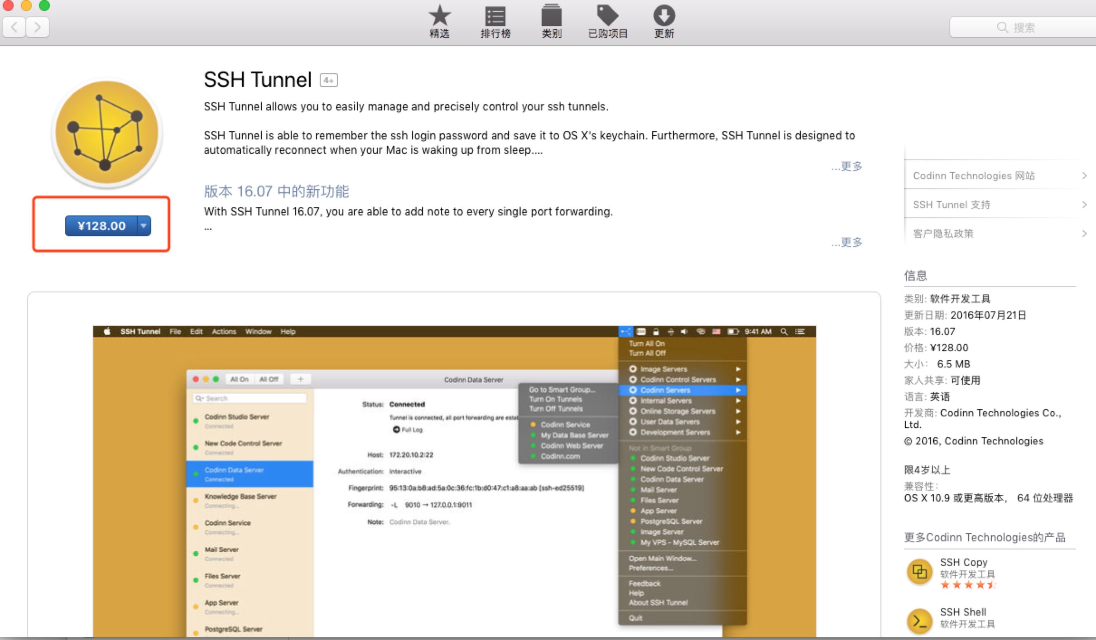
Task: Go forward with the right arrow
Action: coord(38,28)
